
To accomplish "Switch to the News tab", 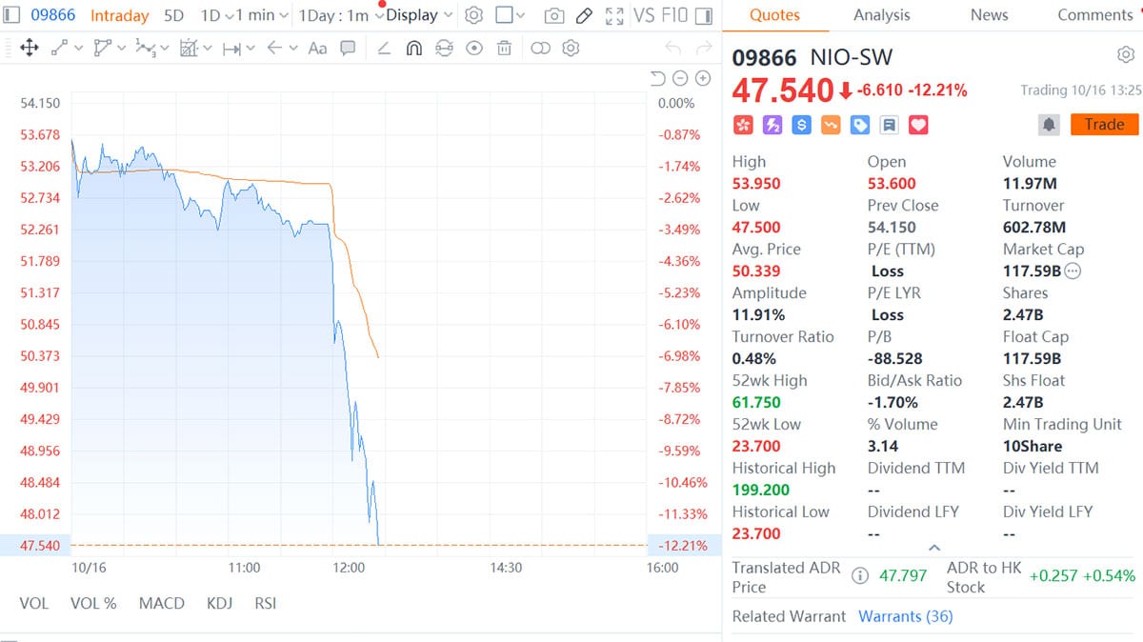I will click(989, 14).
